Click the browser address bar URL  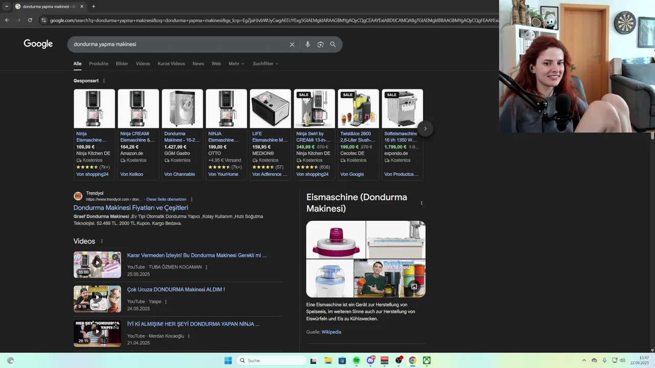274,20
